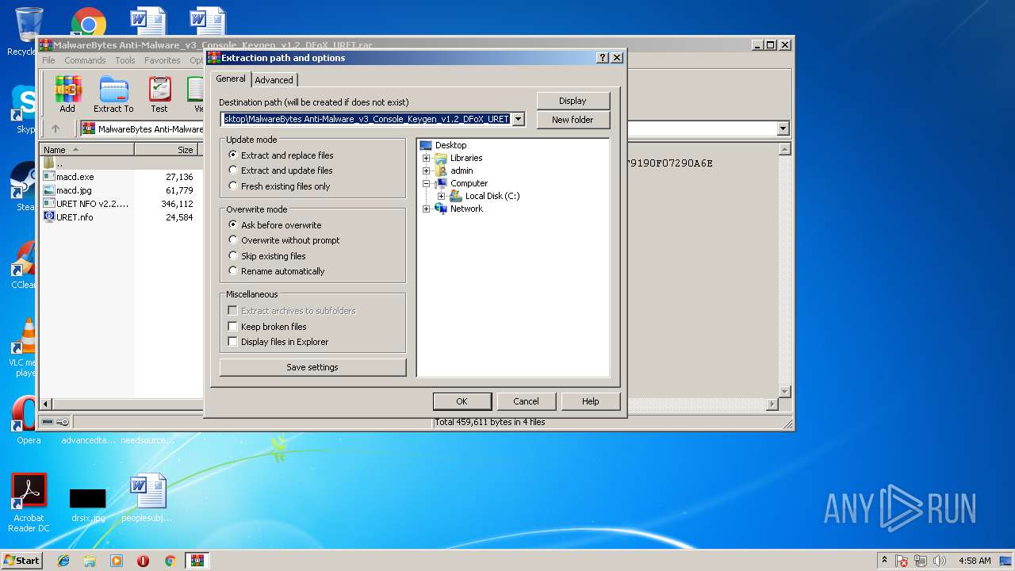Open parent folder '..' entry

54,163
